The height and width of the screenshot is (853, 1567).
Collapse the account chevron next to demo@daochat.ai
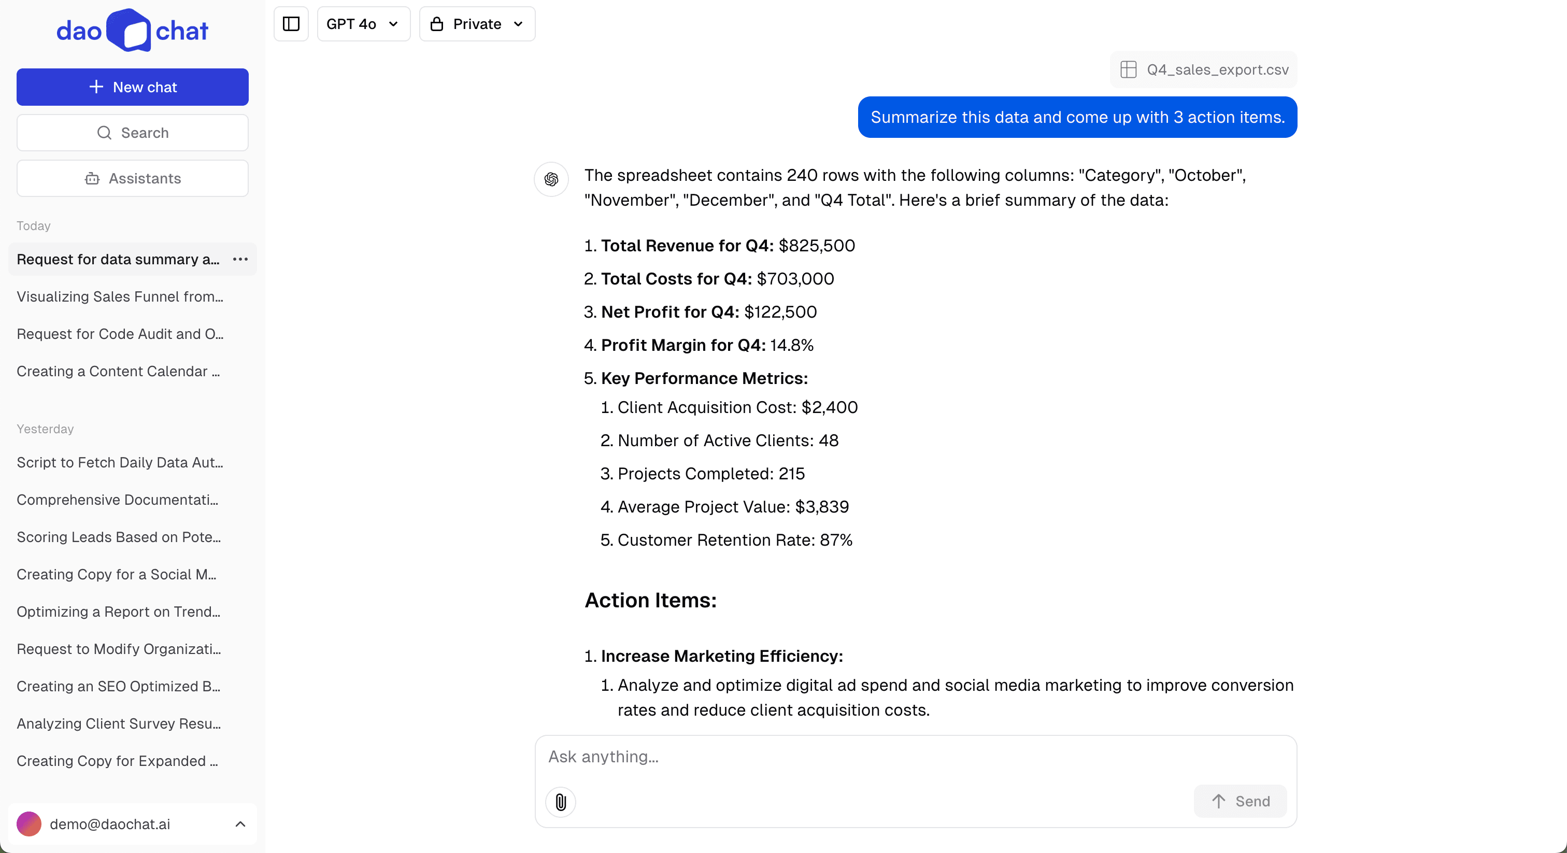(x=240, y=824)
